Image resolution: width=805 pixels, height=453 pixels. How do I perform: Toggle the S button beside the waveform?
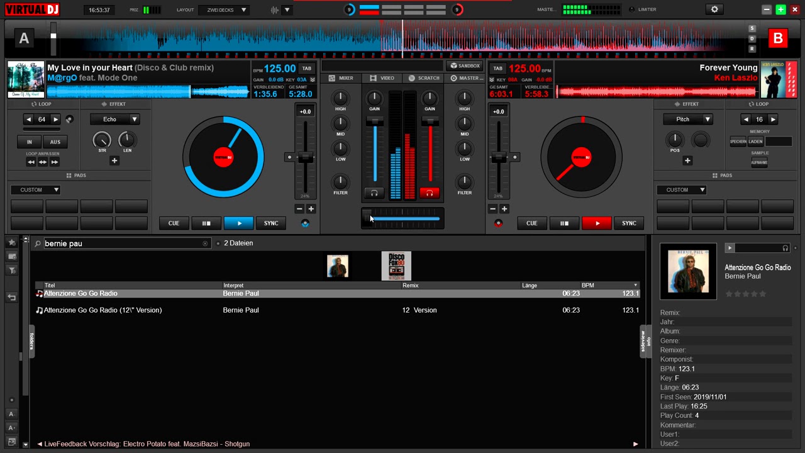752,28
